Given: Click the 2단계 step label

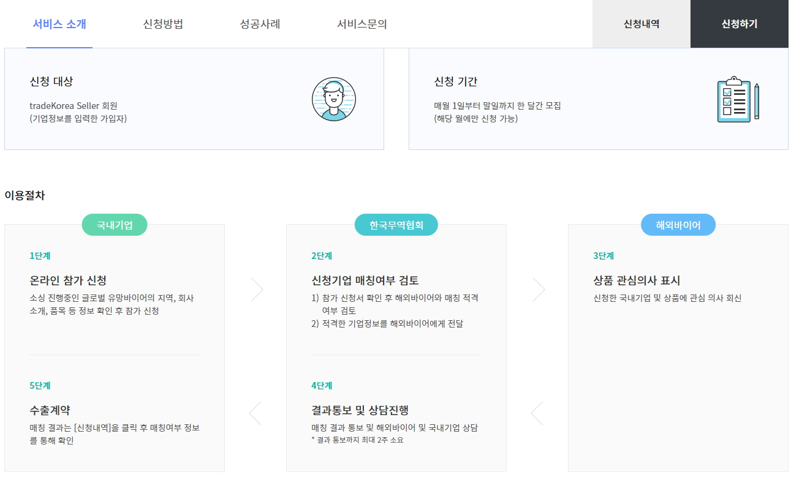Looking at the screenshot, I should (322, 256).
